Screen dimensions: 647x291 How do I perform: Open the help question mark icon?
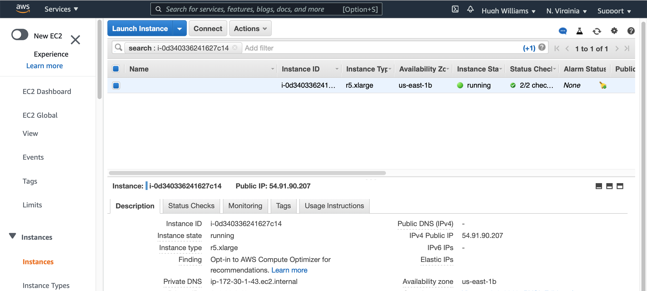(x=631, y=31)
